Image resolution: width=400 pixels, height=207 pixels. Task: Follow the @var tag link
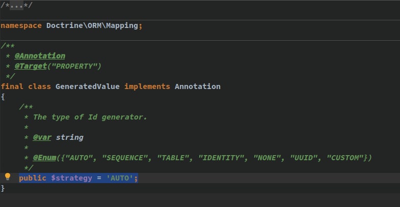coord(42,137)
